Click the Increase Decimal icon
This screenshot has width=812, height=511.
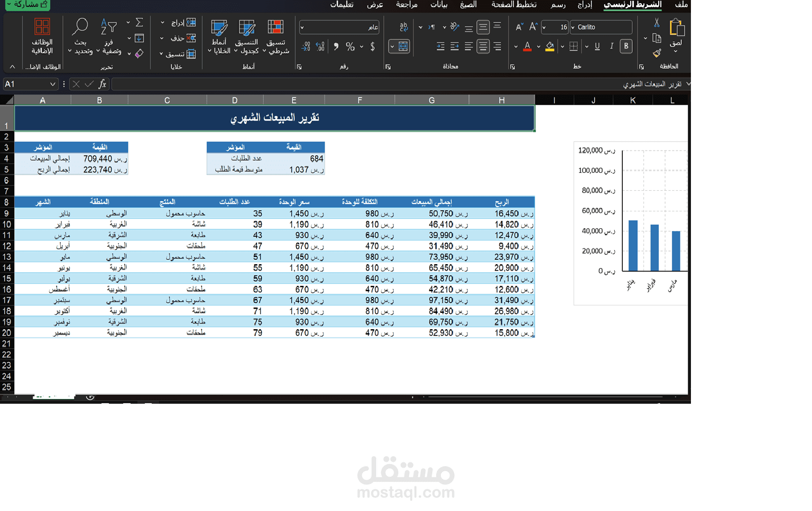[320, 47]
